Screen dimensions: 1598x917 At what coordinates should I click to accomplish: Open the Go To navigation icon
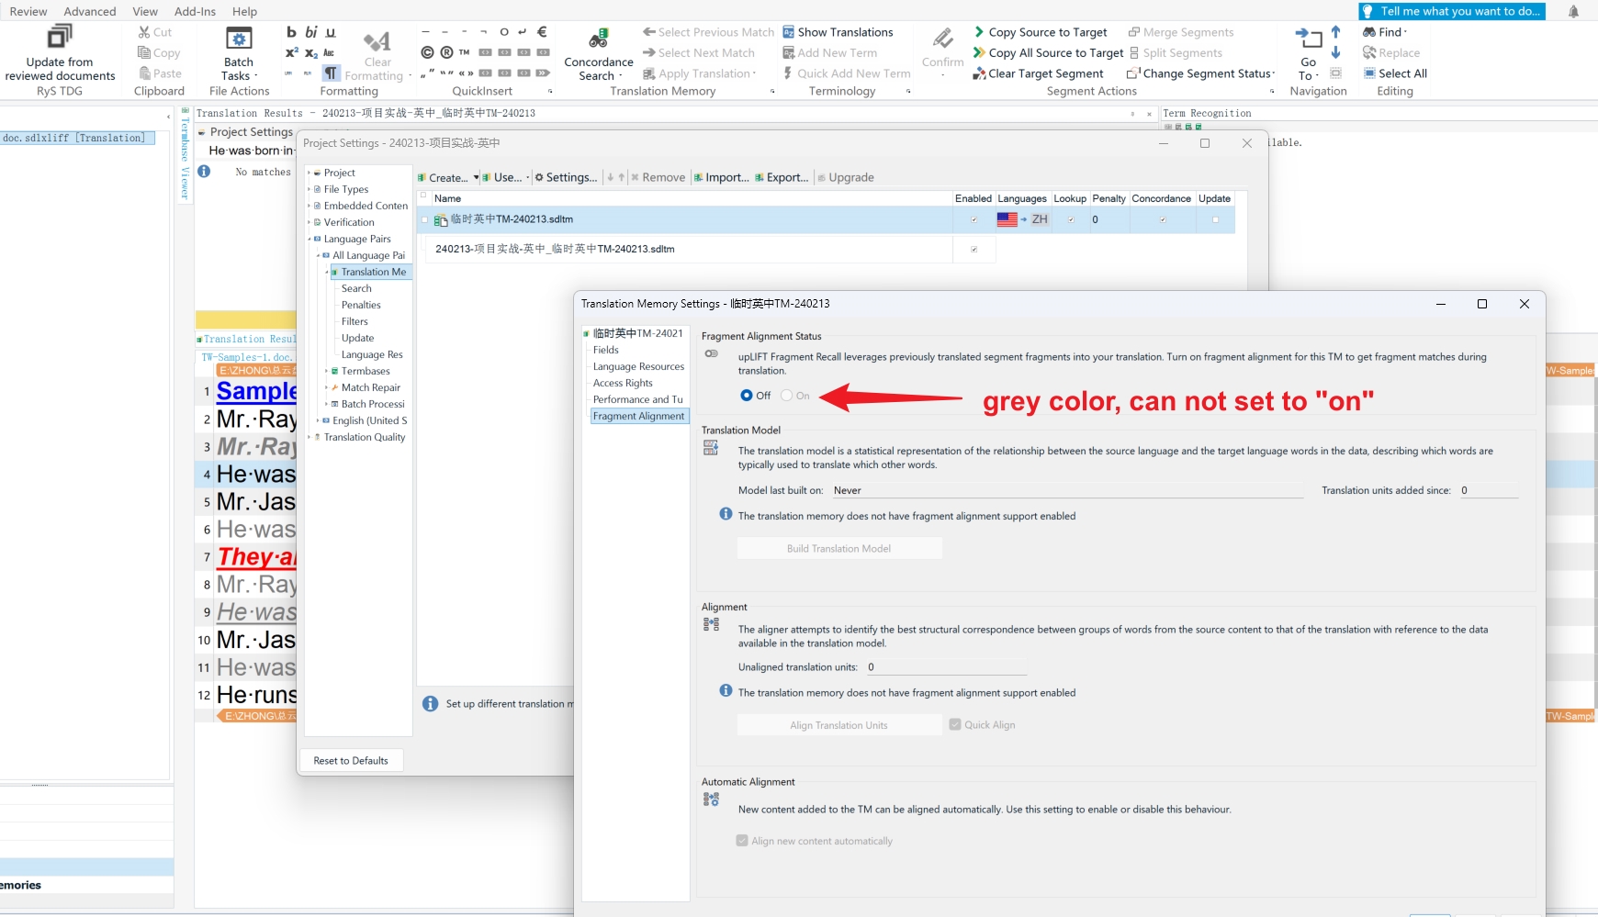click(1309, 39)
